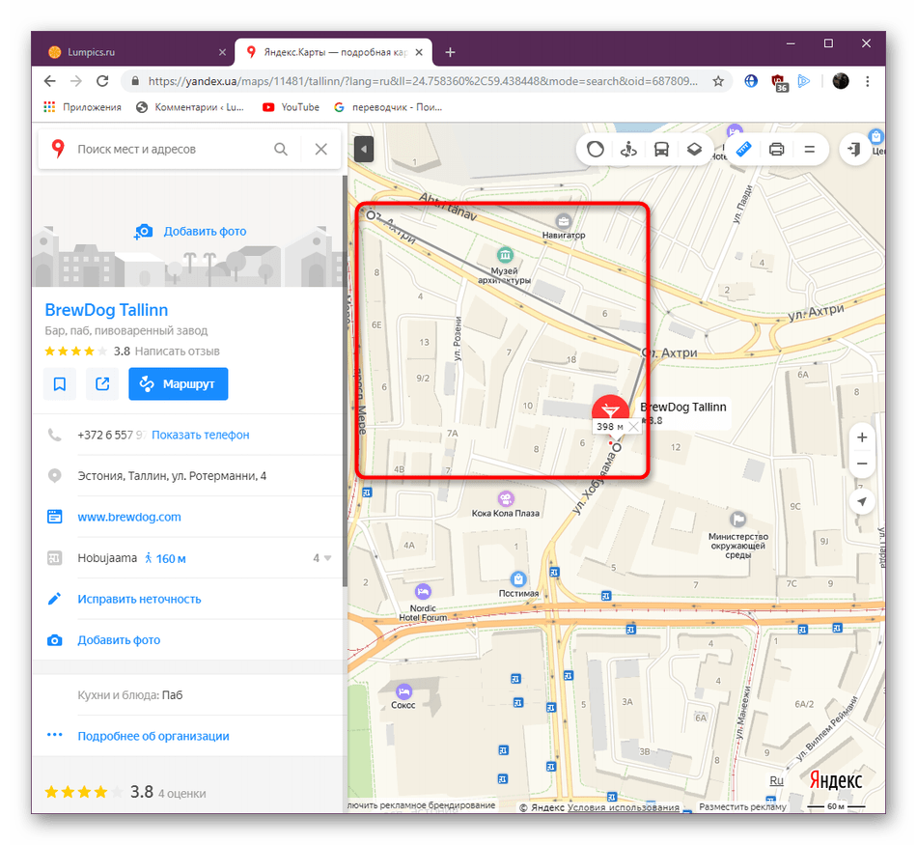The width and height of the screenshot is (917, 845).
Task: Collapse the side panel with the arrow
Action: [364, 150]
